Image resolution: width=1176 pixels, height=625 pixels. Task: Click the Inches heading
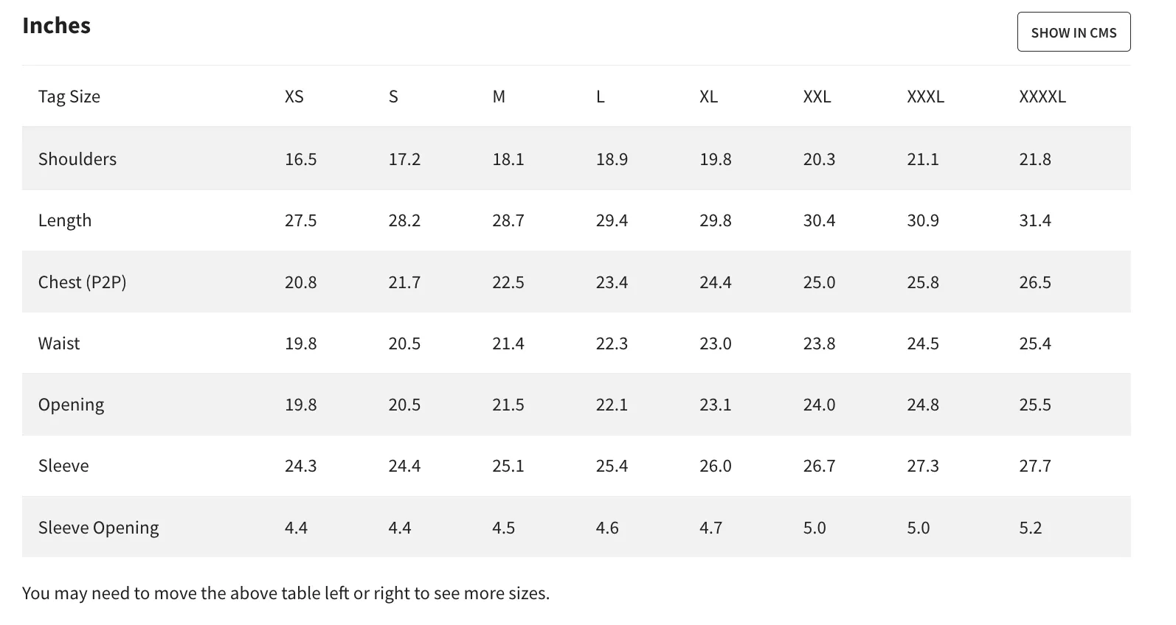coord(57,25)
